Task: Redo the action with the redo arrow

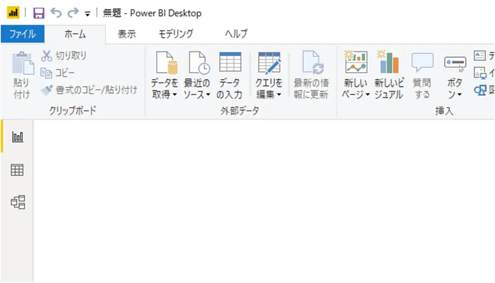Action: [73, 13]
